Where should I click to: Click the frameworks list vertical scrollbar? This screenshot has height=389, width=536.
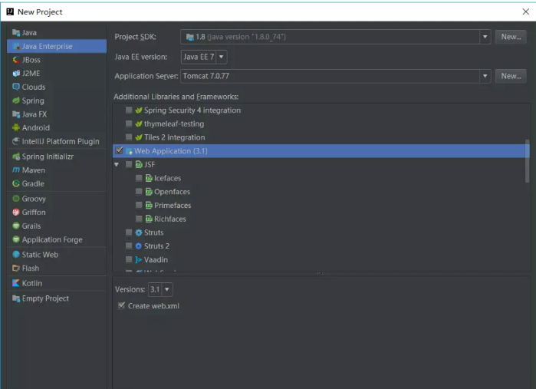[527, 161]
